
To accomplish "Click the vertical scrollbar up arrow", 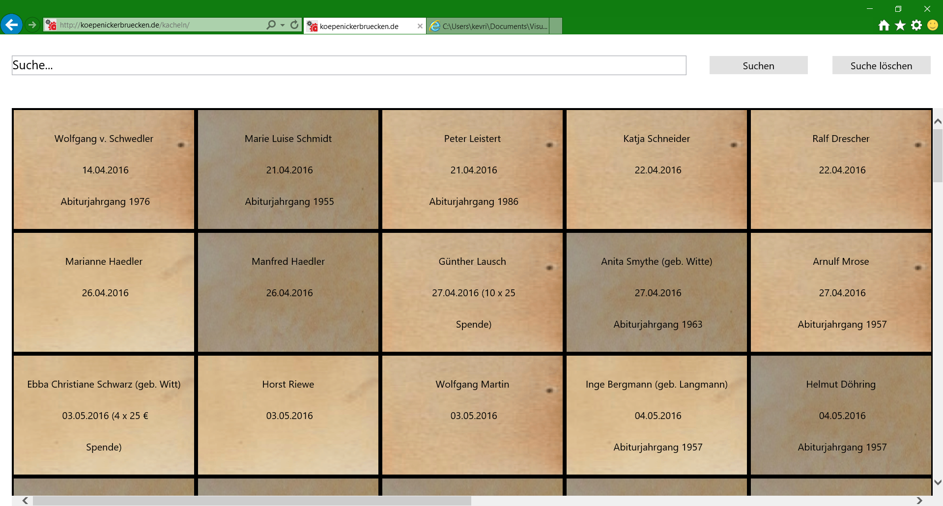I will (938, 121).
